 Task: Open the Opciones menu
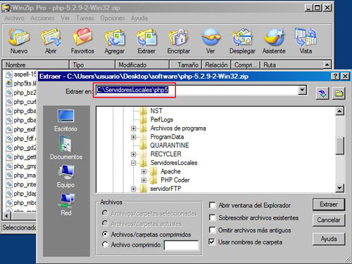tap(113, 18)
